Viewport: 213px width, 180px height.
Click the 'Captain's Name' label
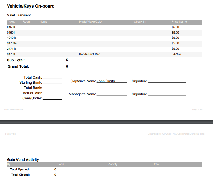point(83,81)
